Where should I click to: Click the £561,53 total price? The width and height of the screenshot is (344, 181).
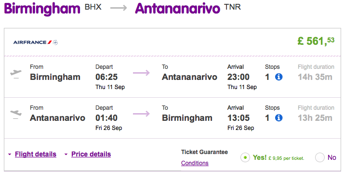[316, 41]
